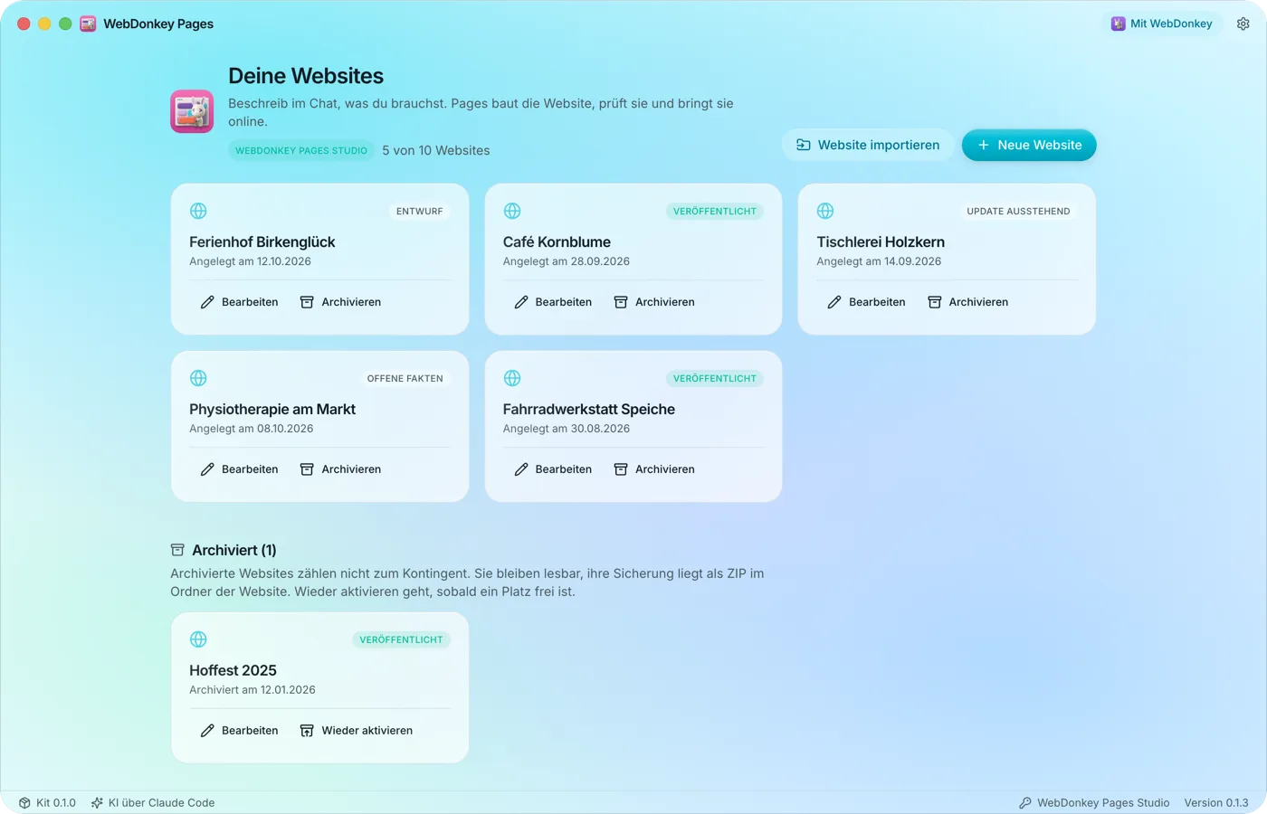Click globe icon on Ferienhof Birkenglück card

[x=198, y=211]
